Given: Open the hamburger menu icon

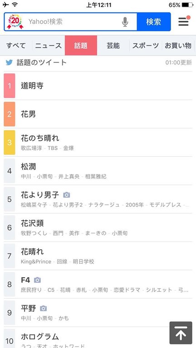Looking at the screenshot, I should tap(184, 21).
